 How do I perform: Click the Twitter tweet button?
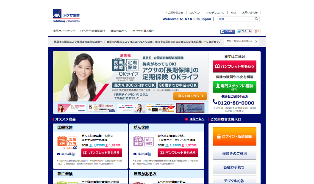245,31
